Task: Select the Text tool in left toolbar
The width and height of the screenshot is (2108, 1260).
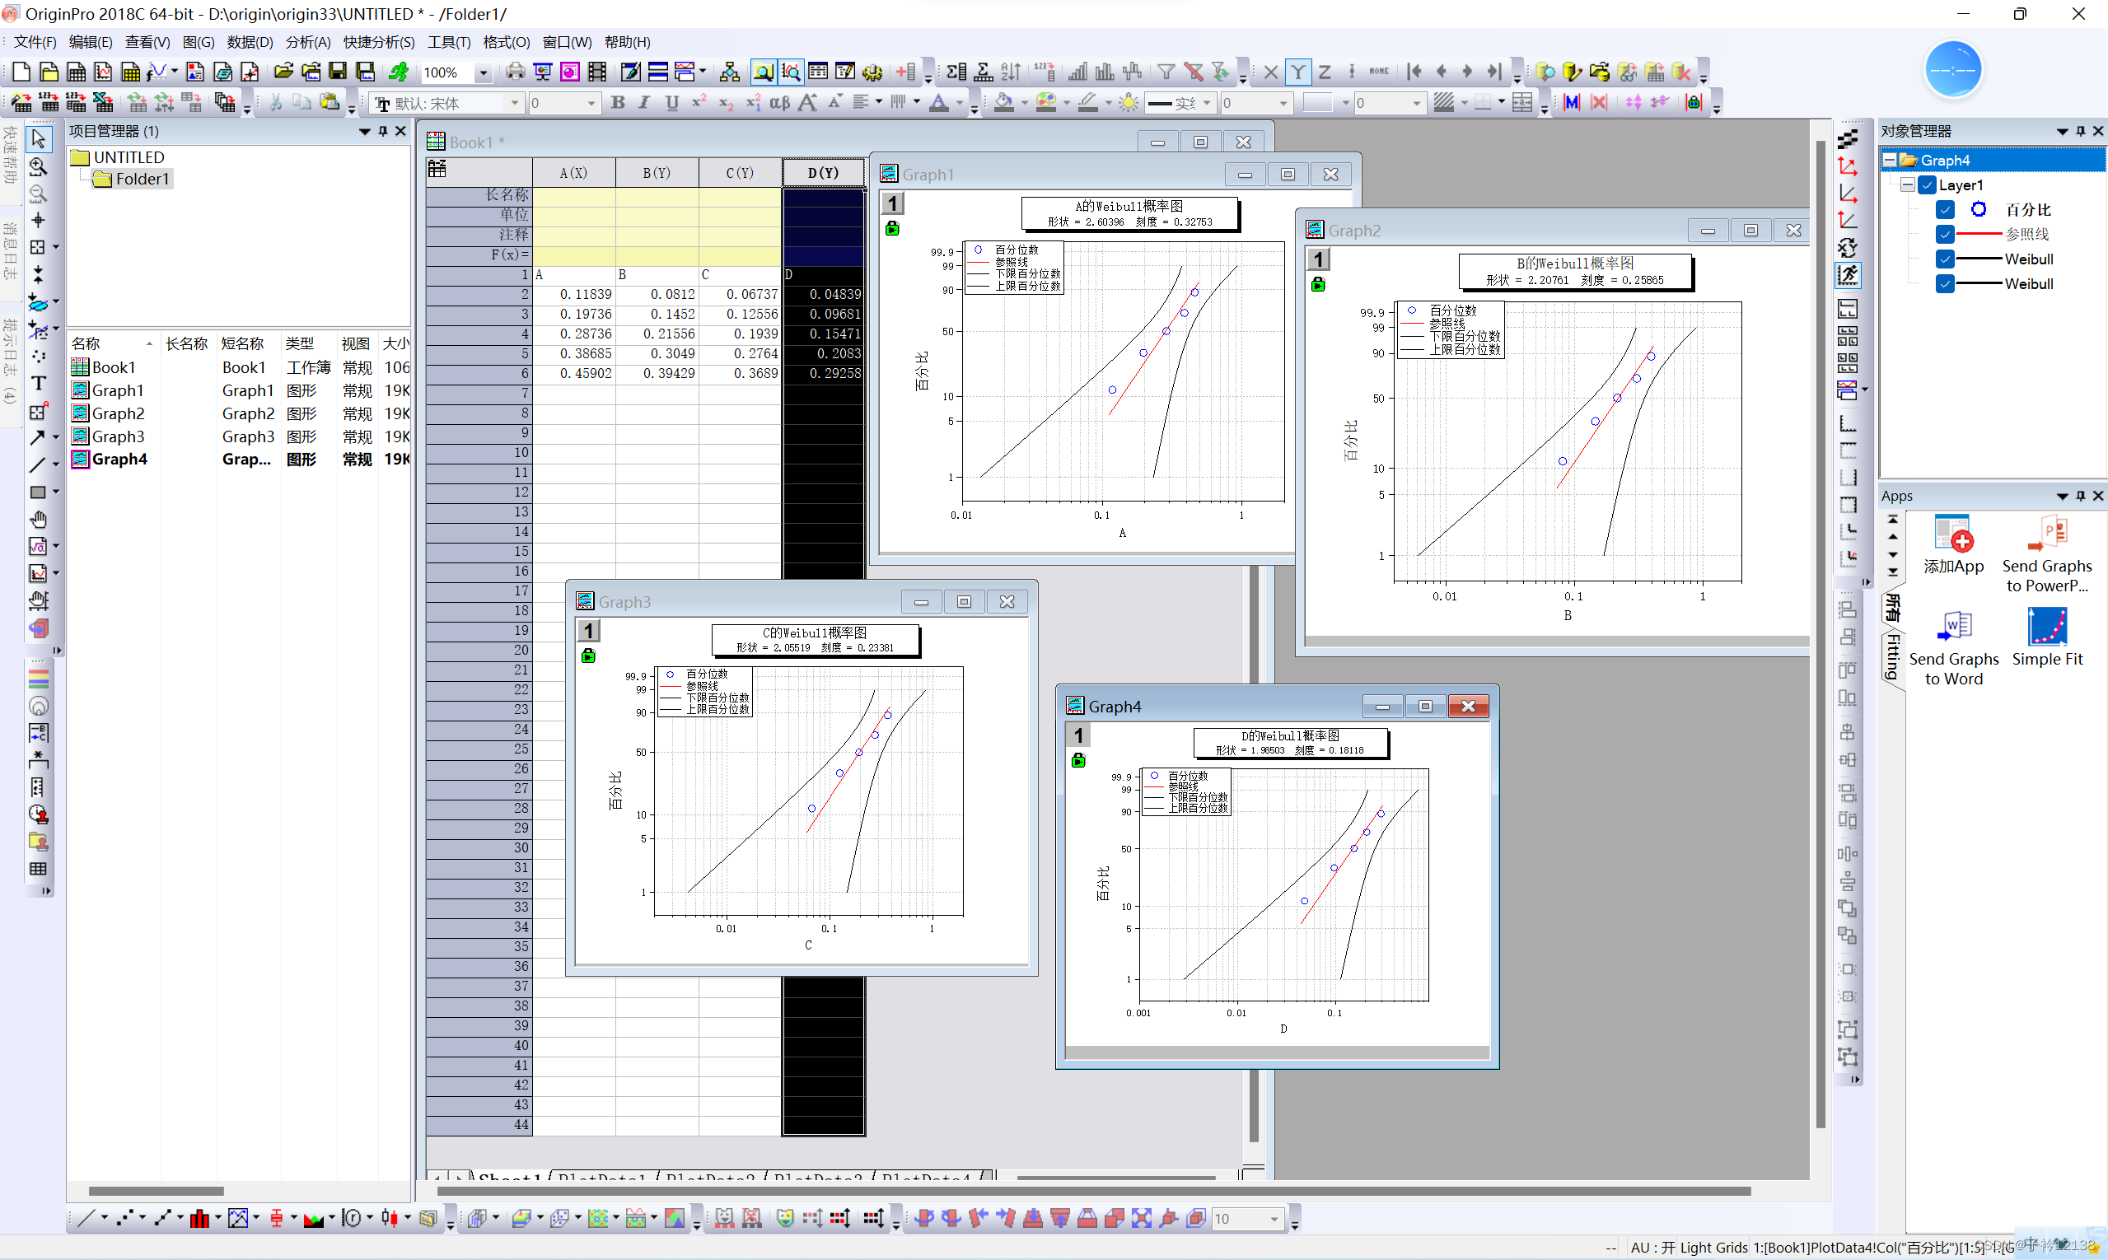Action: (x=38, y=384)
